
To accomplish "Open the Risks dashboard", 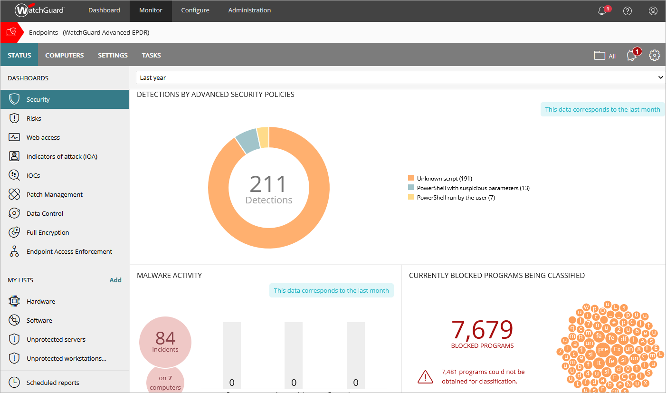I will (x=34, y=118).
